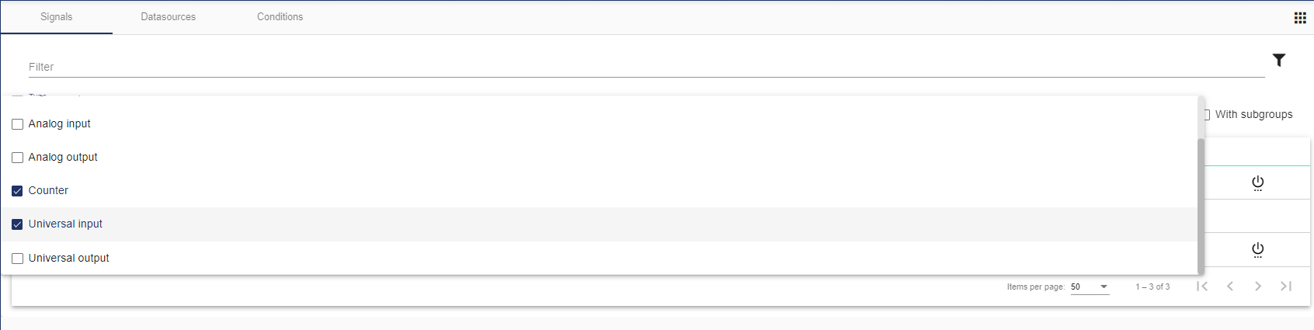This screenshot has width=1314, height=330.
Task: Uncheck the Counter option
Action: coord(17,191)
